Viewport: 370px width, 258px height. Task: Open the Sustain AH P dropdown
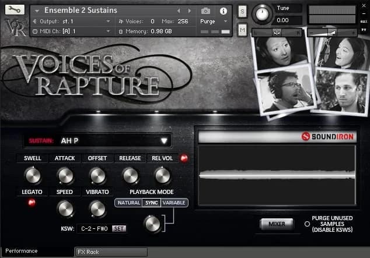coord(97,141)
